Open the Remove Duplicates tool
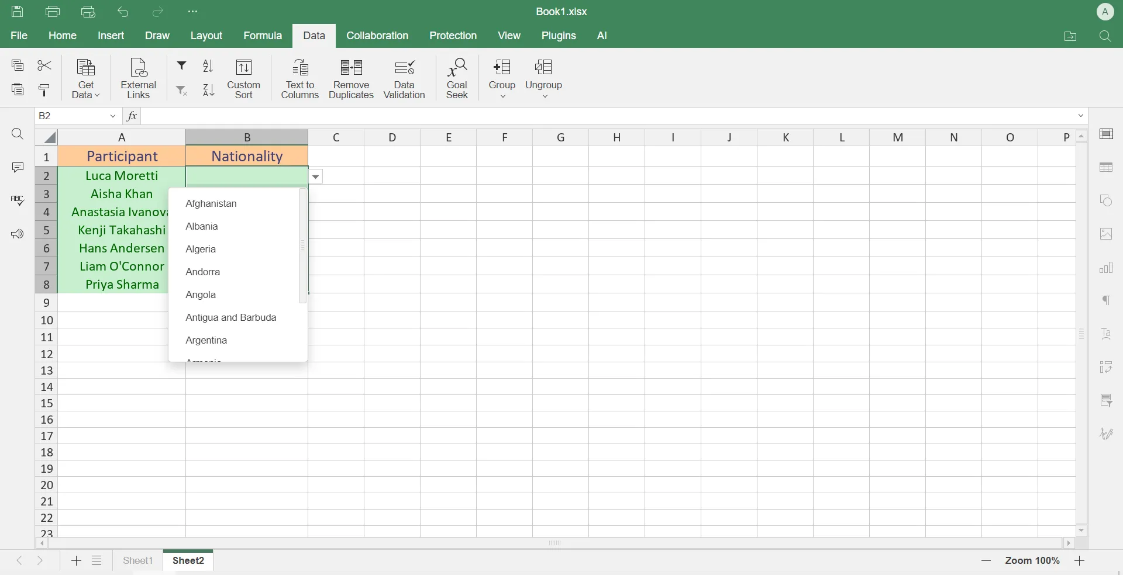 coord(351,78)
